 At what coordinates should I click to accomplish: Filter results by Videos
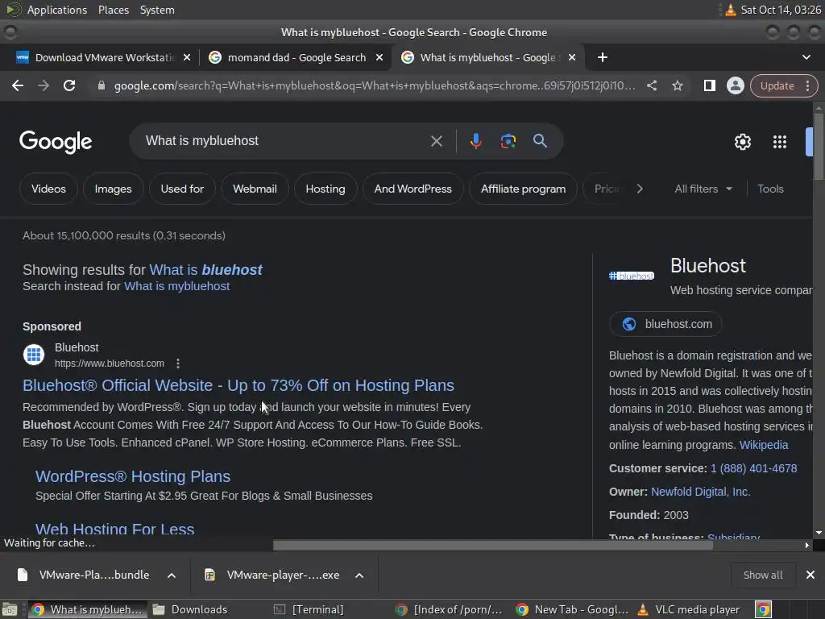[x=48, y=189]
